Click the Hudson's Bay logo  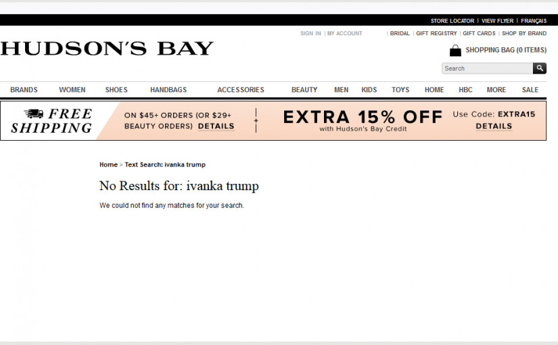(x=107, y=49)
